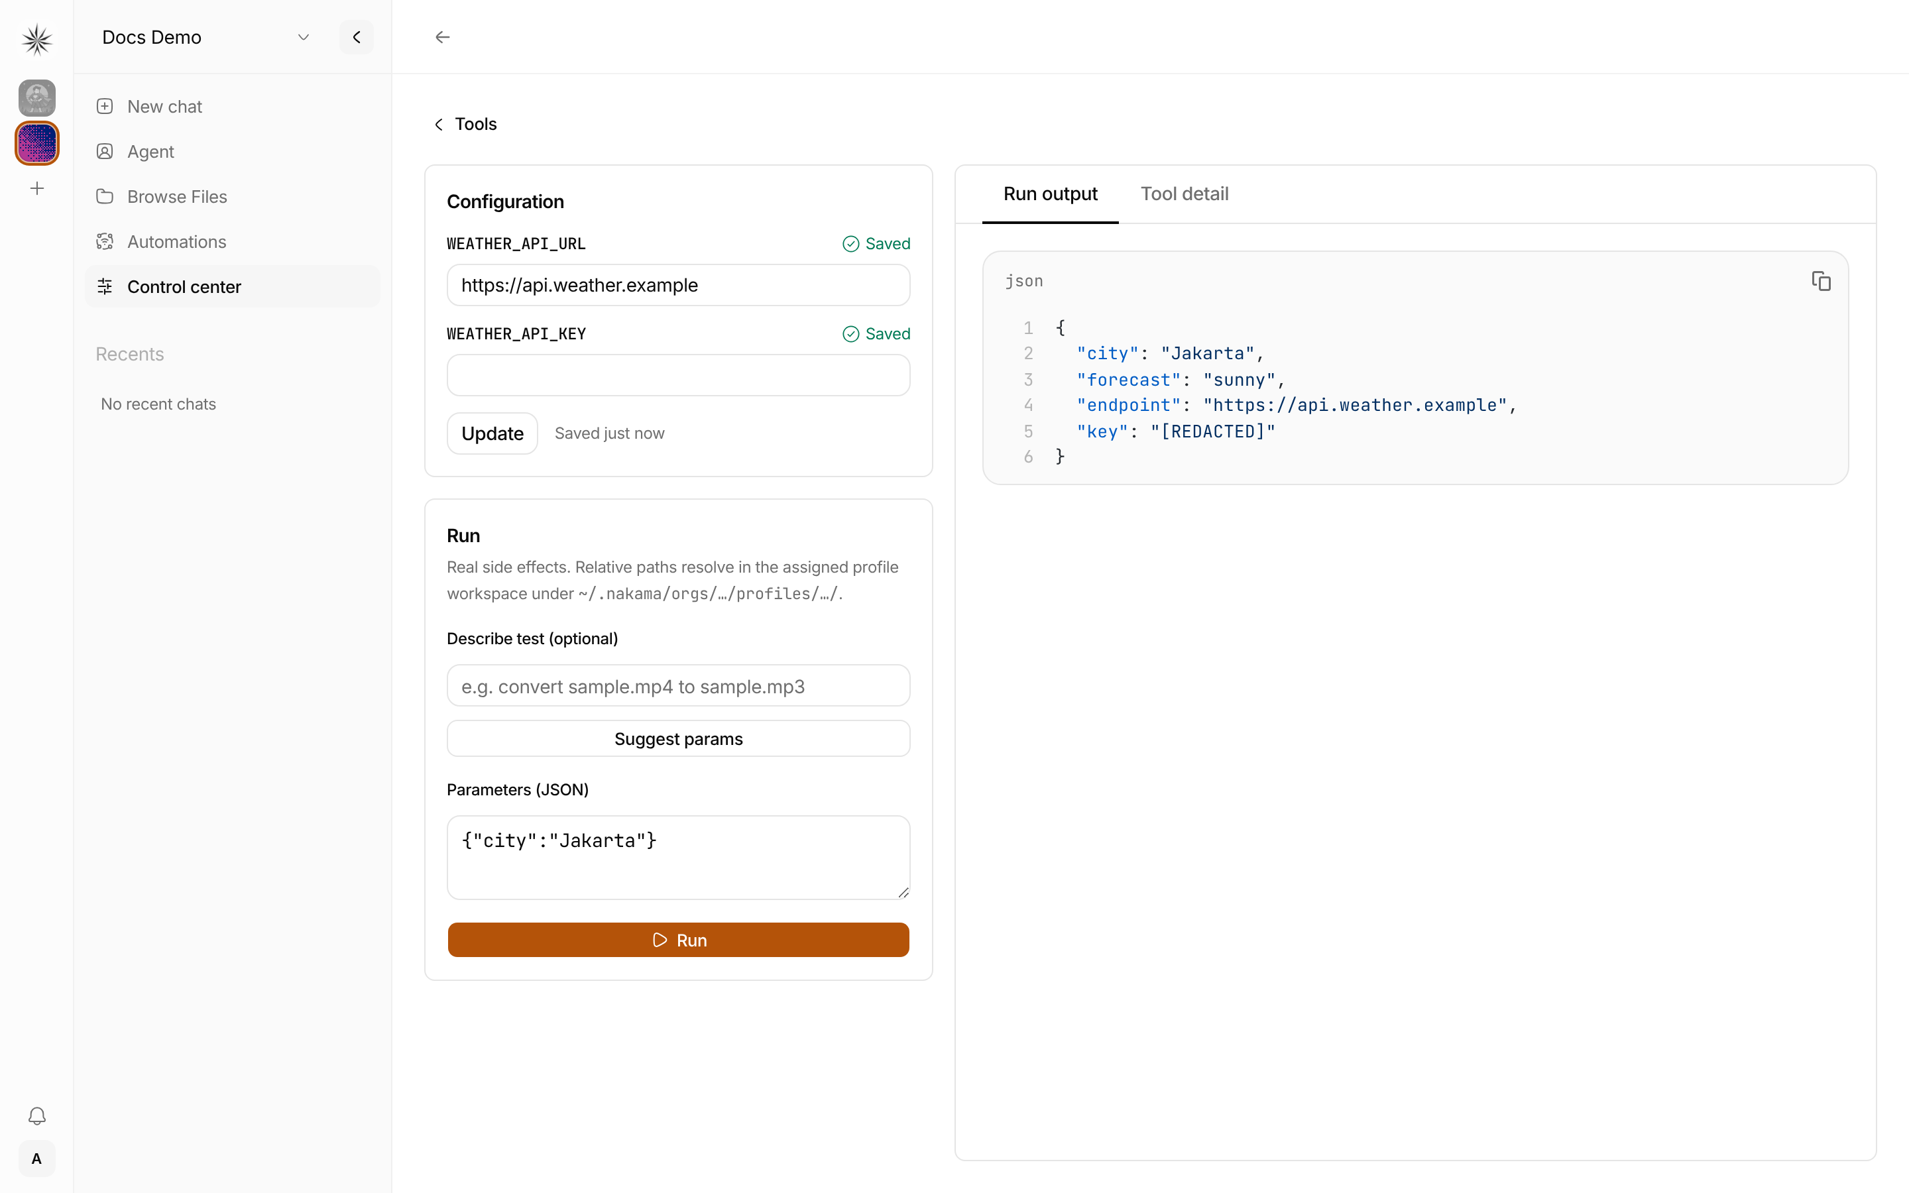Select Control center in sidebar

click(x=232, y=286)
